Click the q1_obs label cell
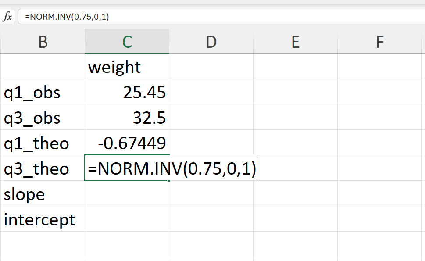Screen dimensions: 425x261 (x=43, y=92)
